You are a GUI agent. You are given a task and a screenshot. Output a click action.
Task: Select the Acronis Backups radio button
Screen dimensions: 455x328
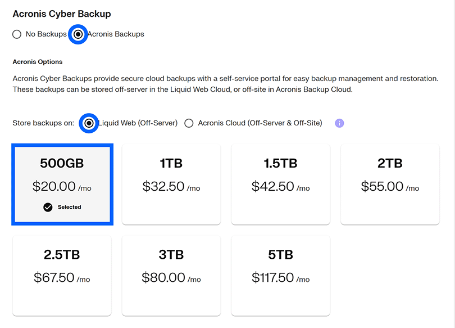point(78,34)
